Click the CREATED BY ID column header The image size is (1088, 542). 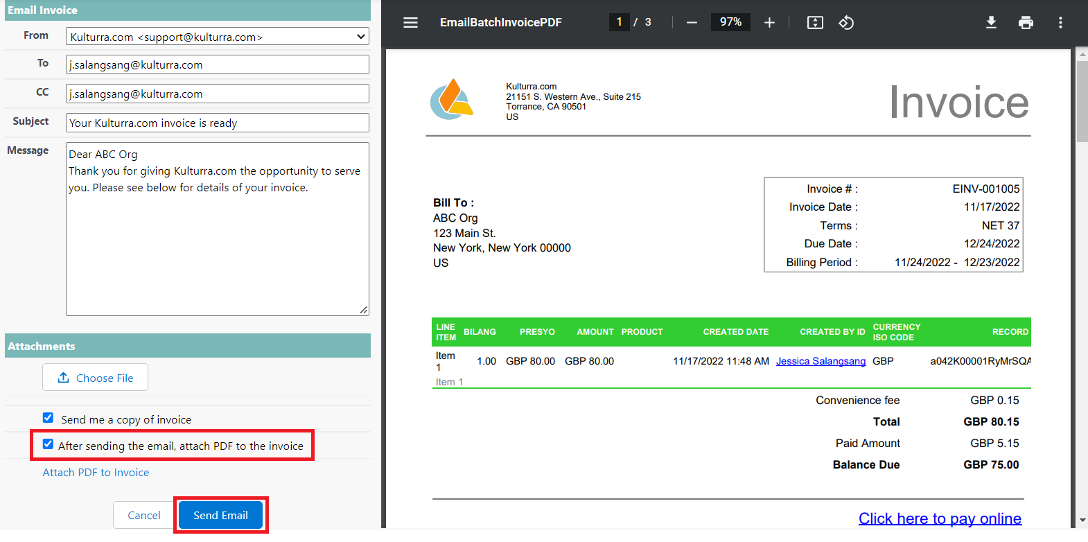[x=832, y=332]
